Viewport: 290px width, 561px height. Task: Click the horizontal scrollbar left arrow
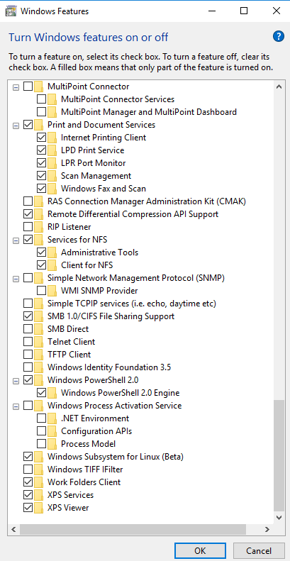coord(13,529)
